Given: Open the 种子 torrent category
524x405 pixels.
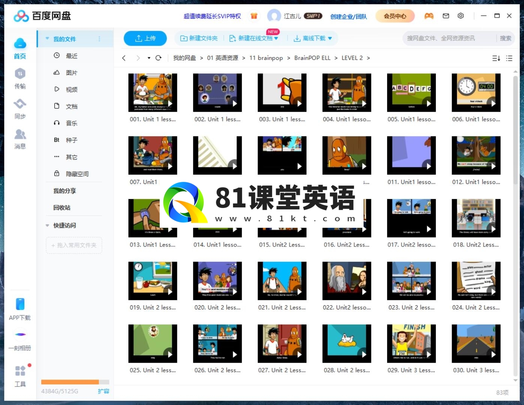Looking at the screenshot, I should point(71,140).
